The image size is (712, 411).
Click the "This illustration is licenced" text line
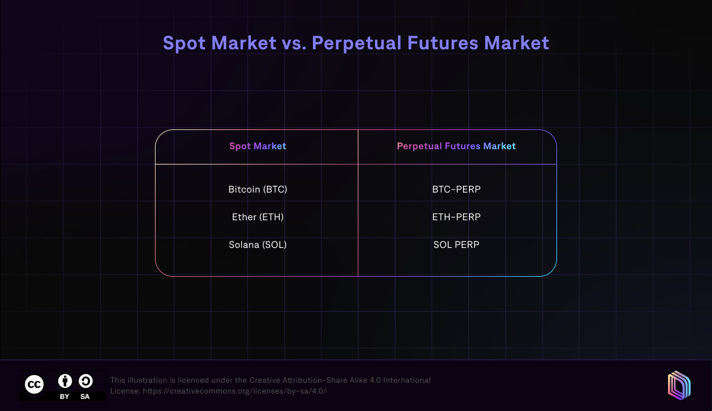tap(270, 380)
